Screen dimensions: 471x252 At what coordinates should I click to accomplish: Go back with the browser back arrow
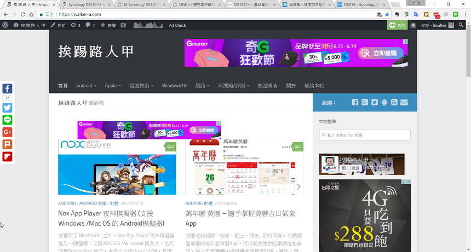tap(5, 14)
